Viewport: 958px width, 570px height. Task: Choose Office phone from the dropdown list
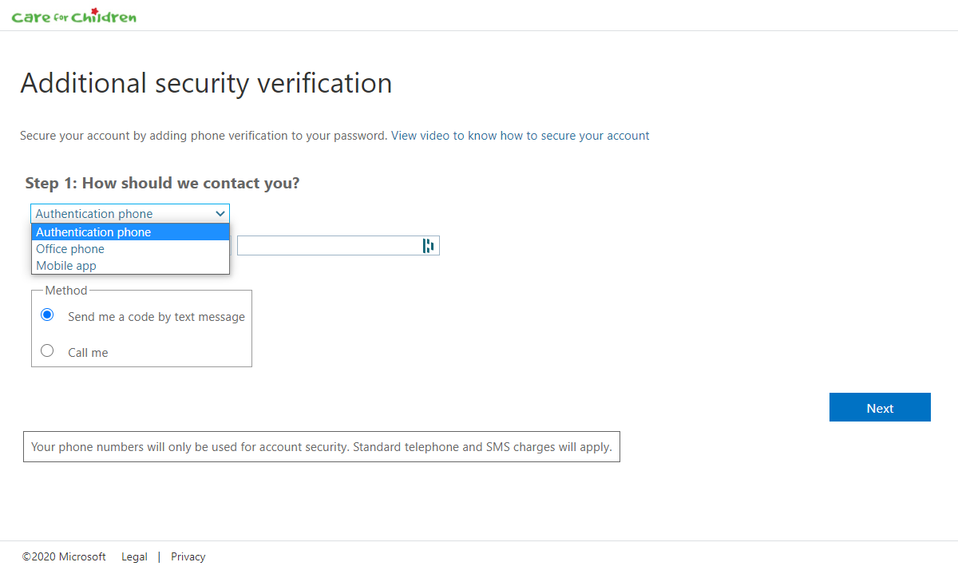(130, 249)
